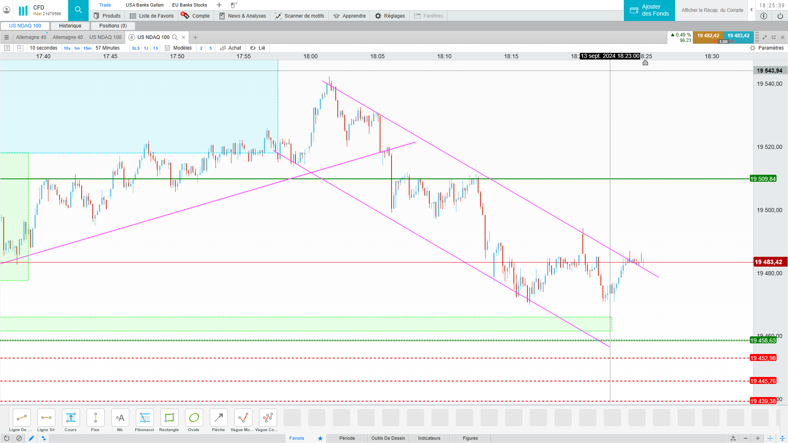Click Afficher le Récap. du Compte
Screen dimensions: 788x443
712,10
